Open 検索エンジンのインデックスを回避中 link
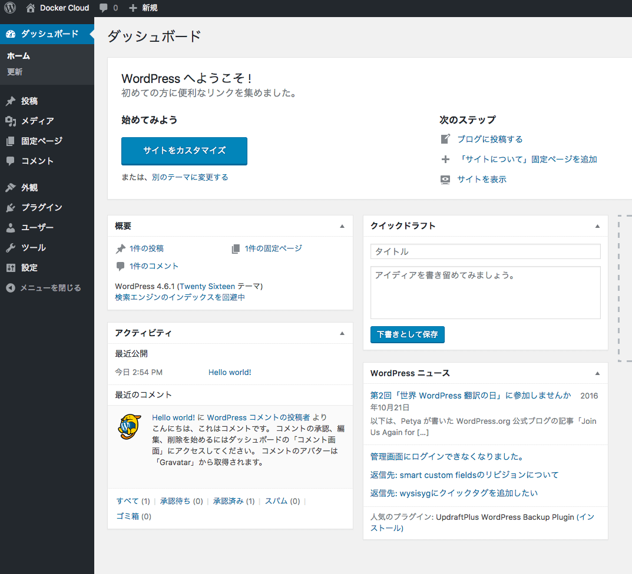Screen dimensions: 632x574 tap(180, 297)
